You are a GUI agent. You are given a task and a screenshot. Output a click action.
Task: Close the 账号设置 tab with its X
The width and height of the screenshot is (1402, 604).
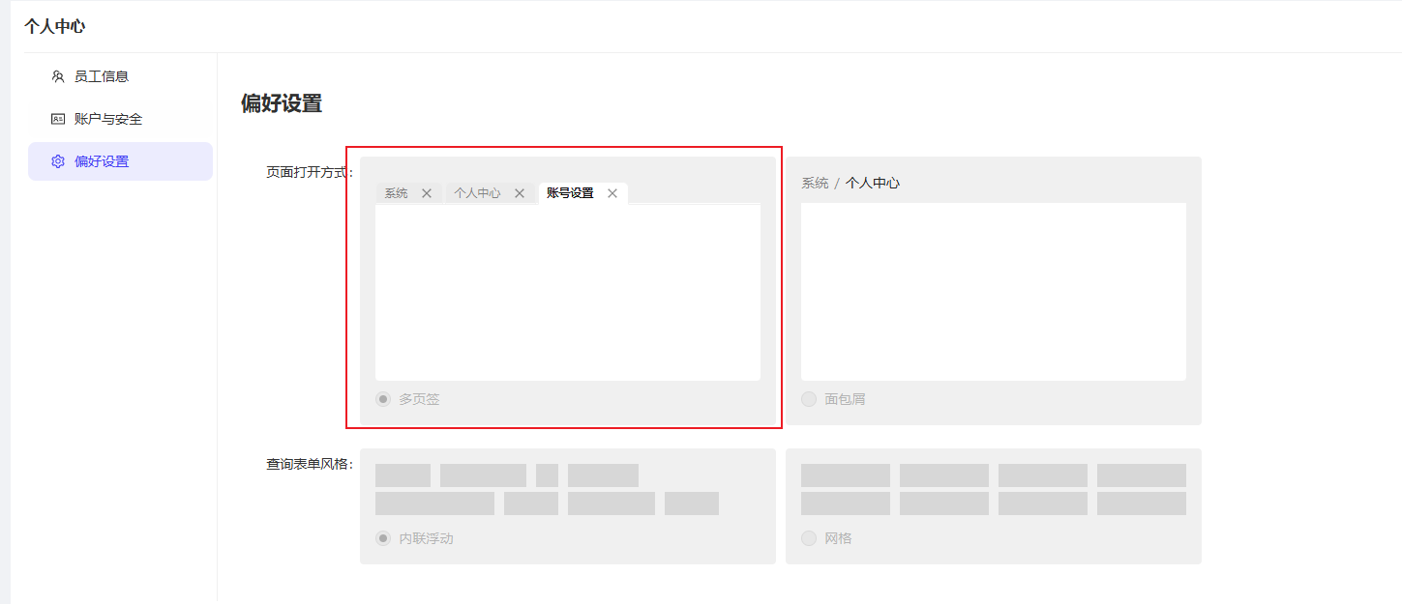(612, 193)
